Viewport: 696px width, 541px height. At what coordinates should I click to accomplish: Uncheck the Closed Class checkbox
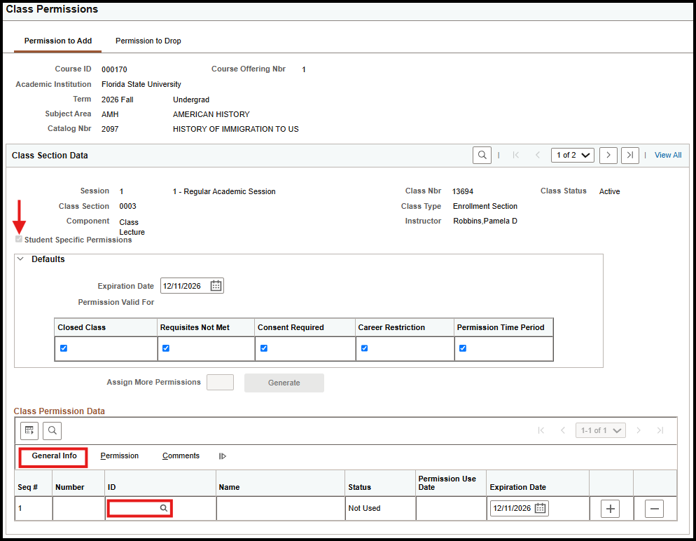coord(64,348)
